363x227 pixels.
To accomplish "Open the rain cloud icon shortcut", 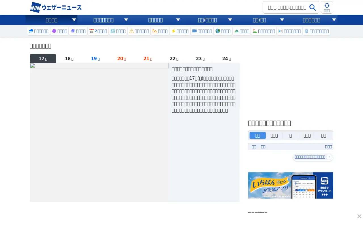I will click(x=39, y=31).
